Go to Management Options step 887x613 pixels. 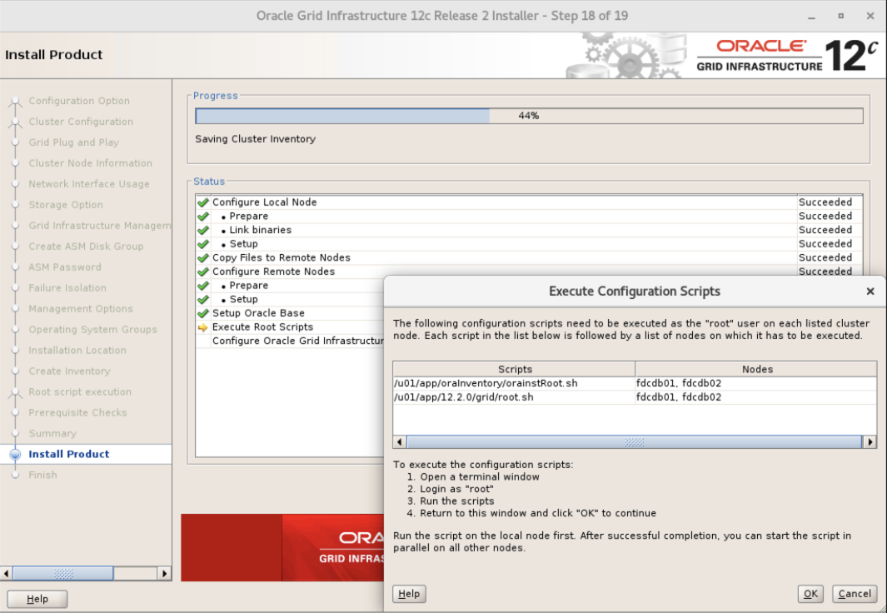pyautogui.click(x=81, y=309)
